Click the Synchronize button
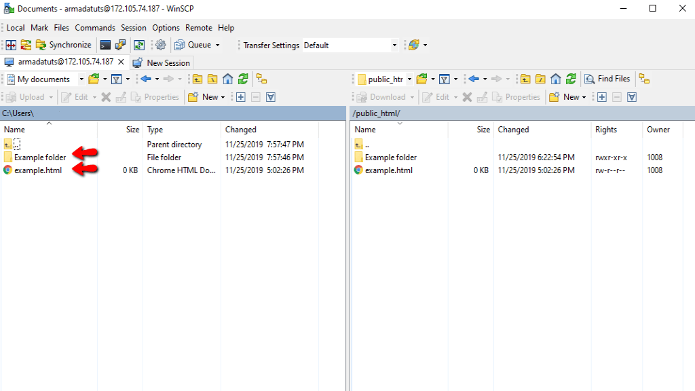 pyautogui.click(x=63, y=45)
